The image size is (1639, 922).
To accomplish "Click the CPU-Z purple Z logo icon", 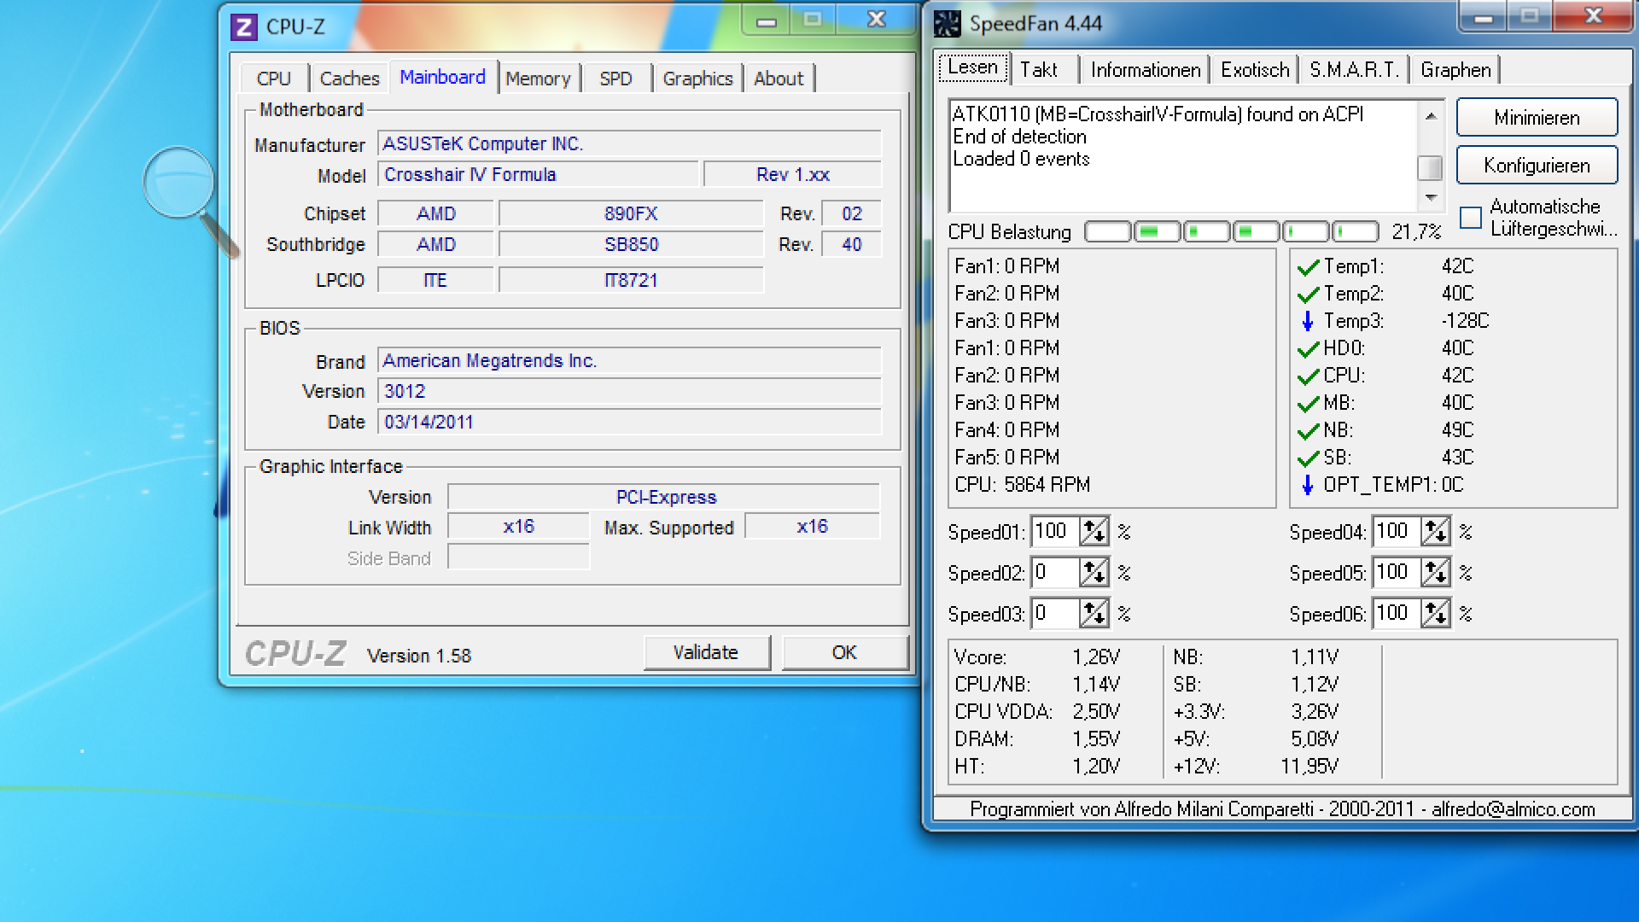I will pyautogui.click(x=244, y=27).
